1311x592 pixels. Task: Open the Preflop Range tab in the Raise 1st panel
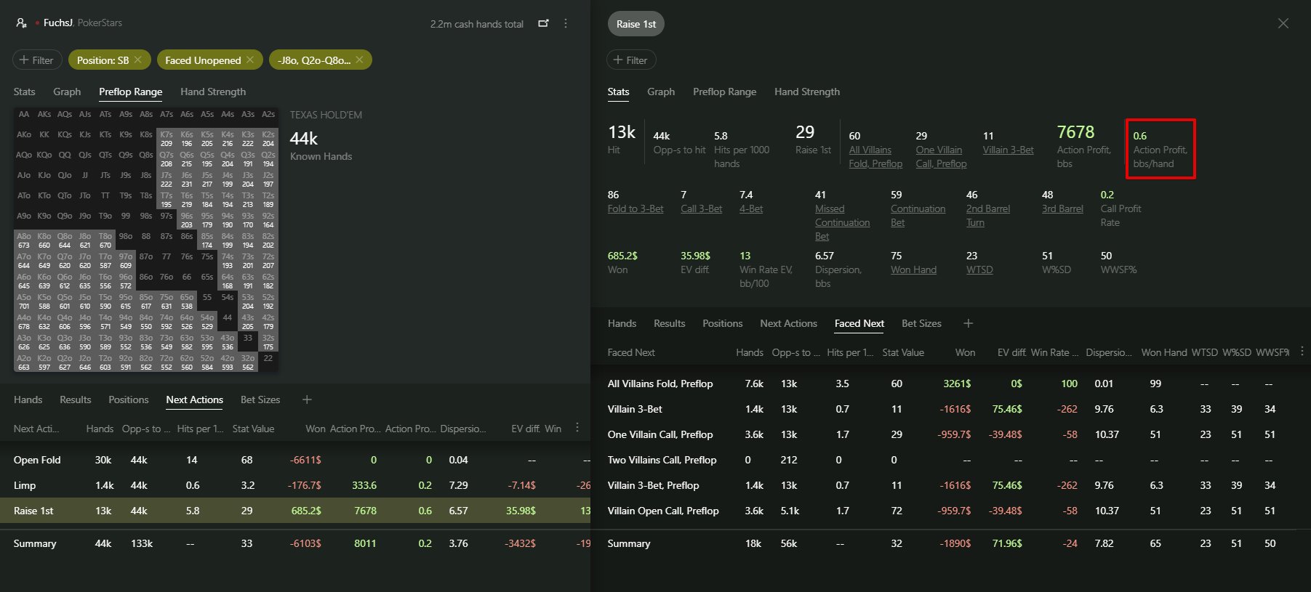724,92
